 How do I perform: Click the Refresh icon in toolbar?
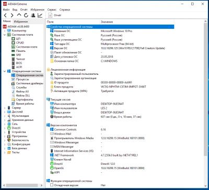pos(26,15)
